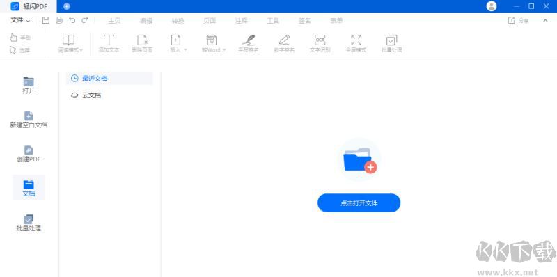
Task: Click 批量处理 in the left sidebar
Action: pyautogui.click(x=29, y=223)
